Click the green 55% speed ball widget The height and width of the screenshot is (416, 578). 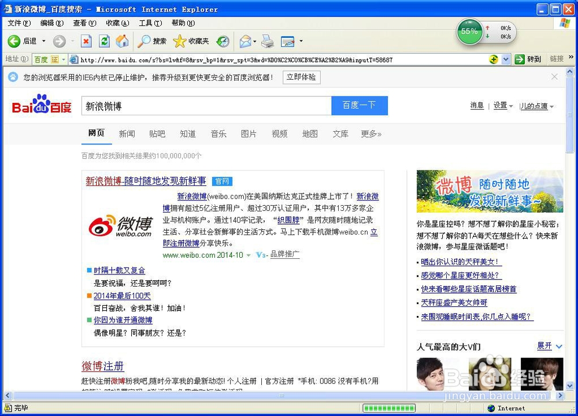click(x=469, y=32)
